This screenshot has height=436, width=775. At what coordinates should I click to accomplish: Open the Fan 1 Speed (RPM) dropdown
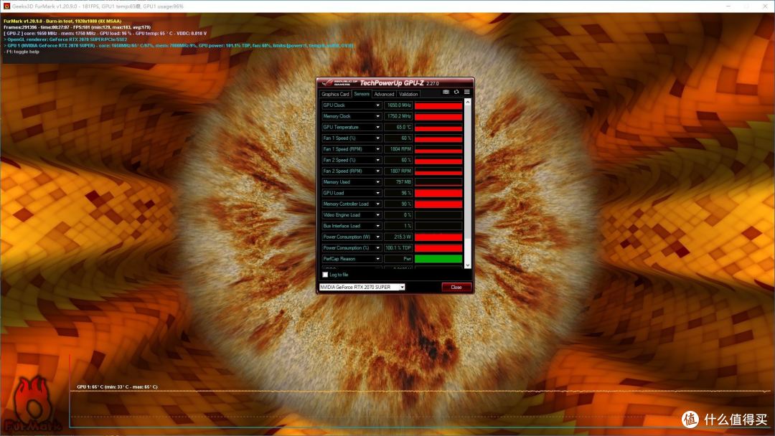(377, 149)
